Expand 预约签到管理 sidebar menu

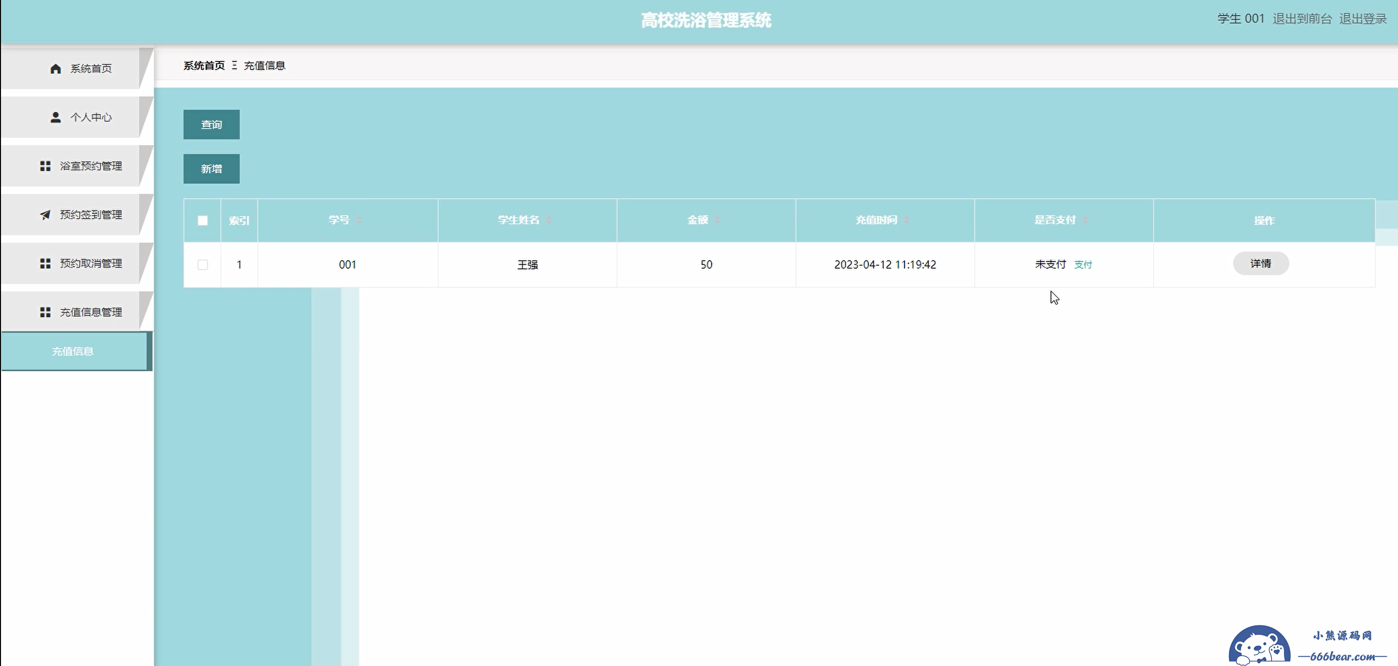pos(77,215)
